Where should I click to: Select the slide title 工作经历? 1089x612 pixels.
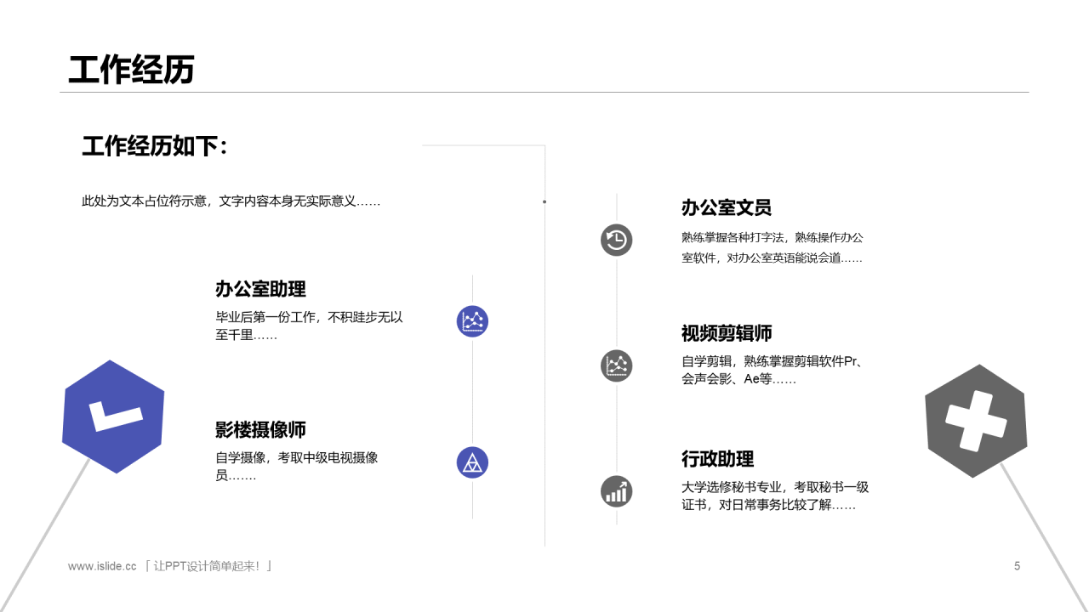pyautogui.click(x=132, y=70)
